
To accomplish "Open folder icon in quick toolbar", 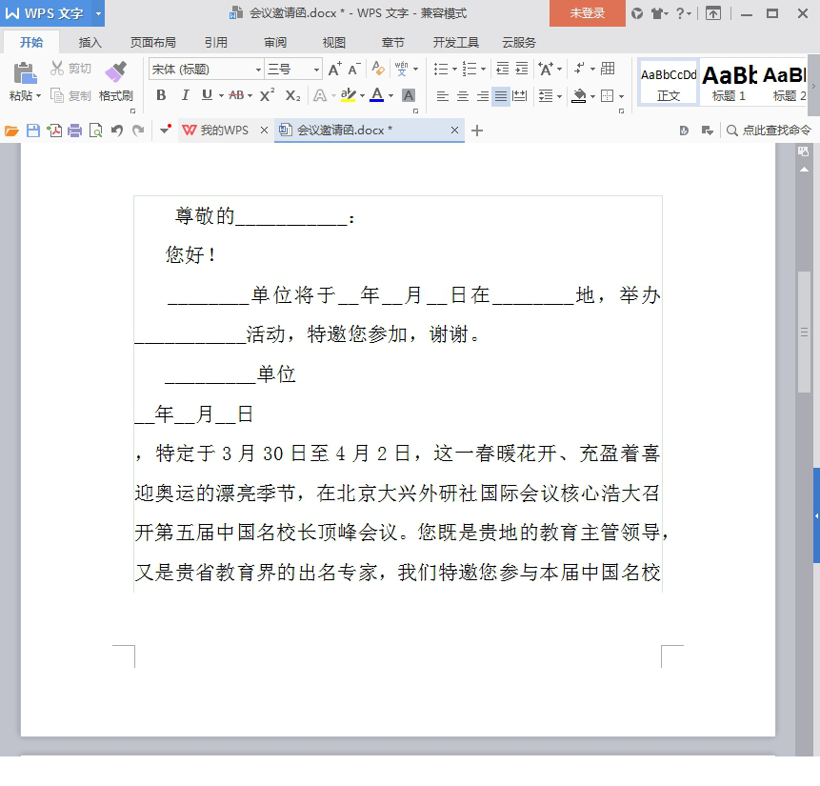I will click(11, 131).
